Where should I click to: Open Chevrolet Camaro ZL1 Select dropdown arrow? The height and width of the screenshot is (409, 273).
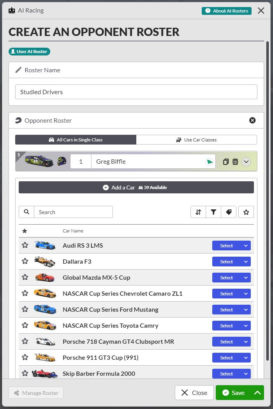(246, 293)
